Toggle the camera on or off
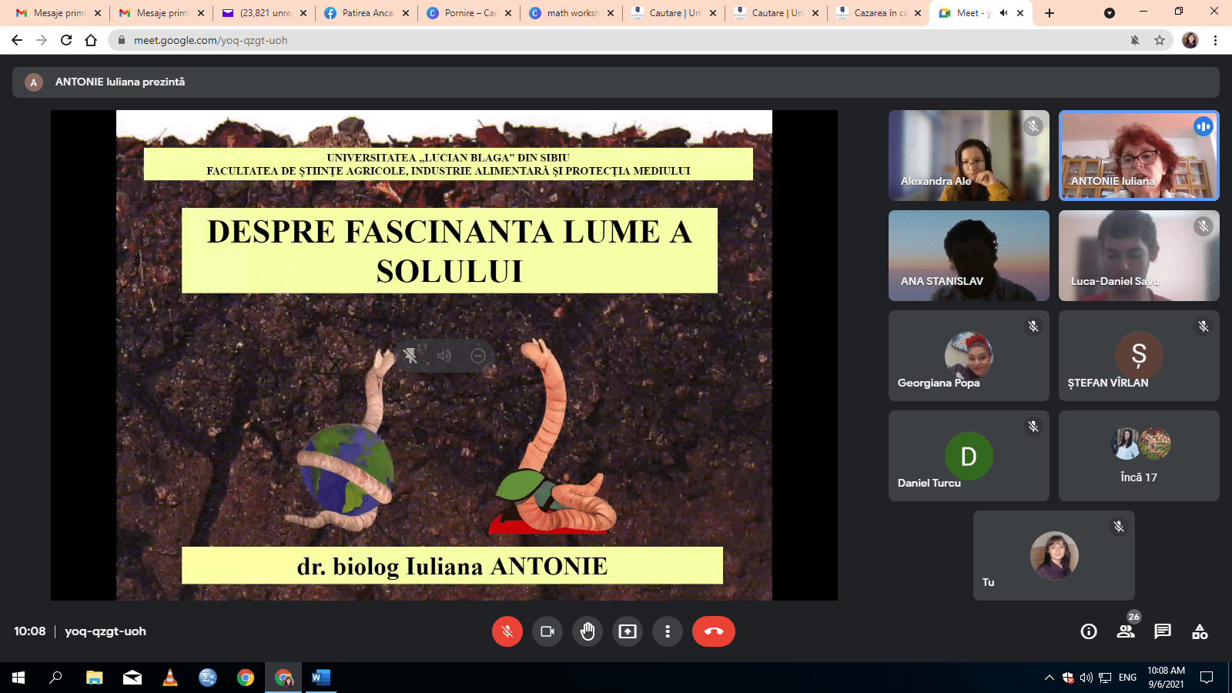Screen dimensions: 1232x693 (x=547, y=631)
